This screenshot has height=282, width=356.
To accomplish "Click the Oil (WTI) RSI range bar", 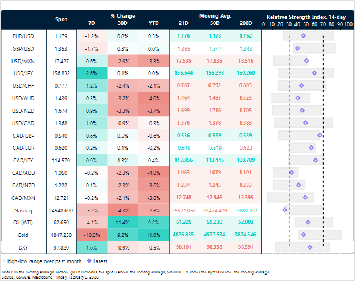I will 314,223.
